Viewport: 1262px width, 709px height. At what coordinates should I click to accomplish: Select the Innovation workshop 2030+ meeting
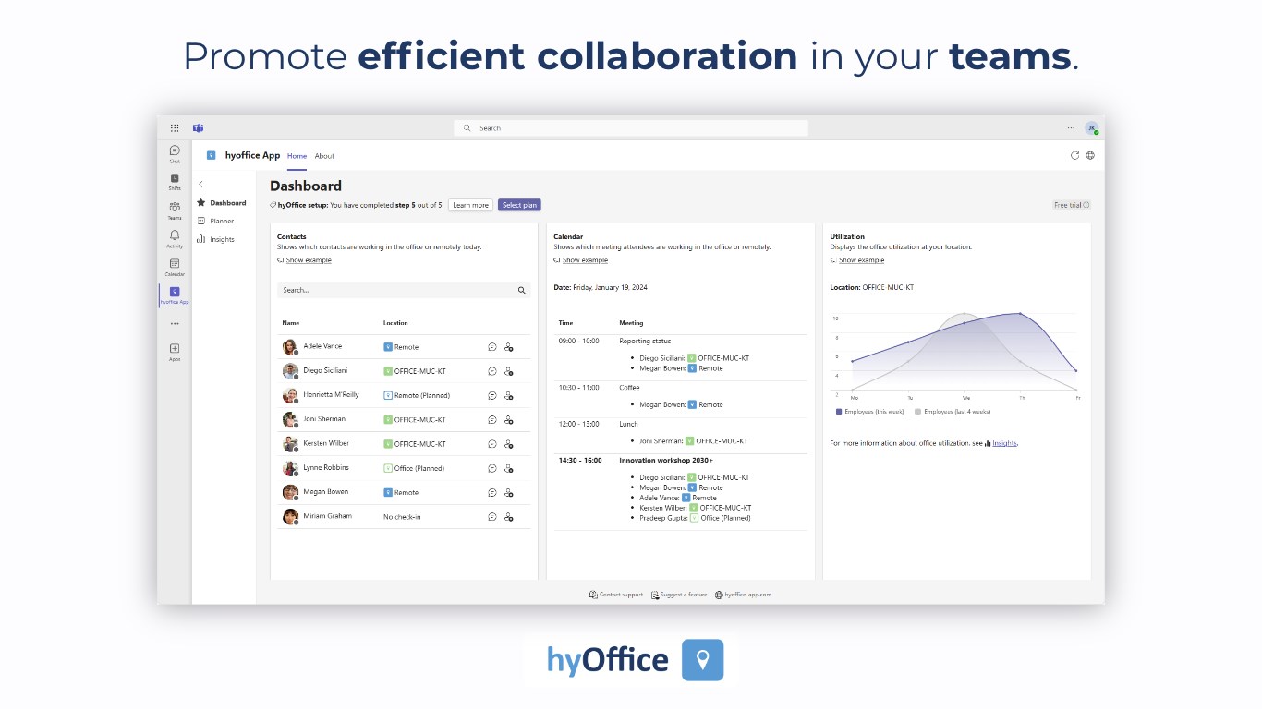click(666, 460)
